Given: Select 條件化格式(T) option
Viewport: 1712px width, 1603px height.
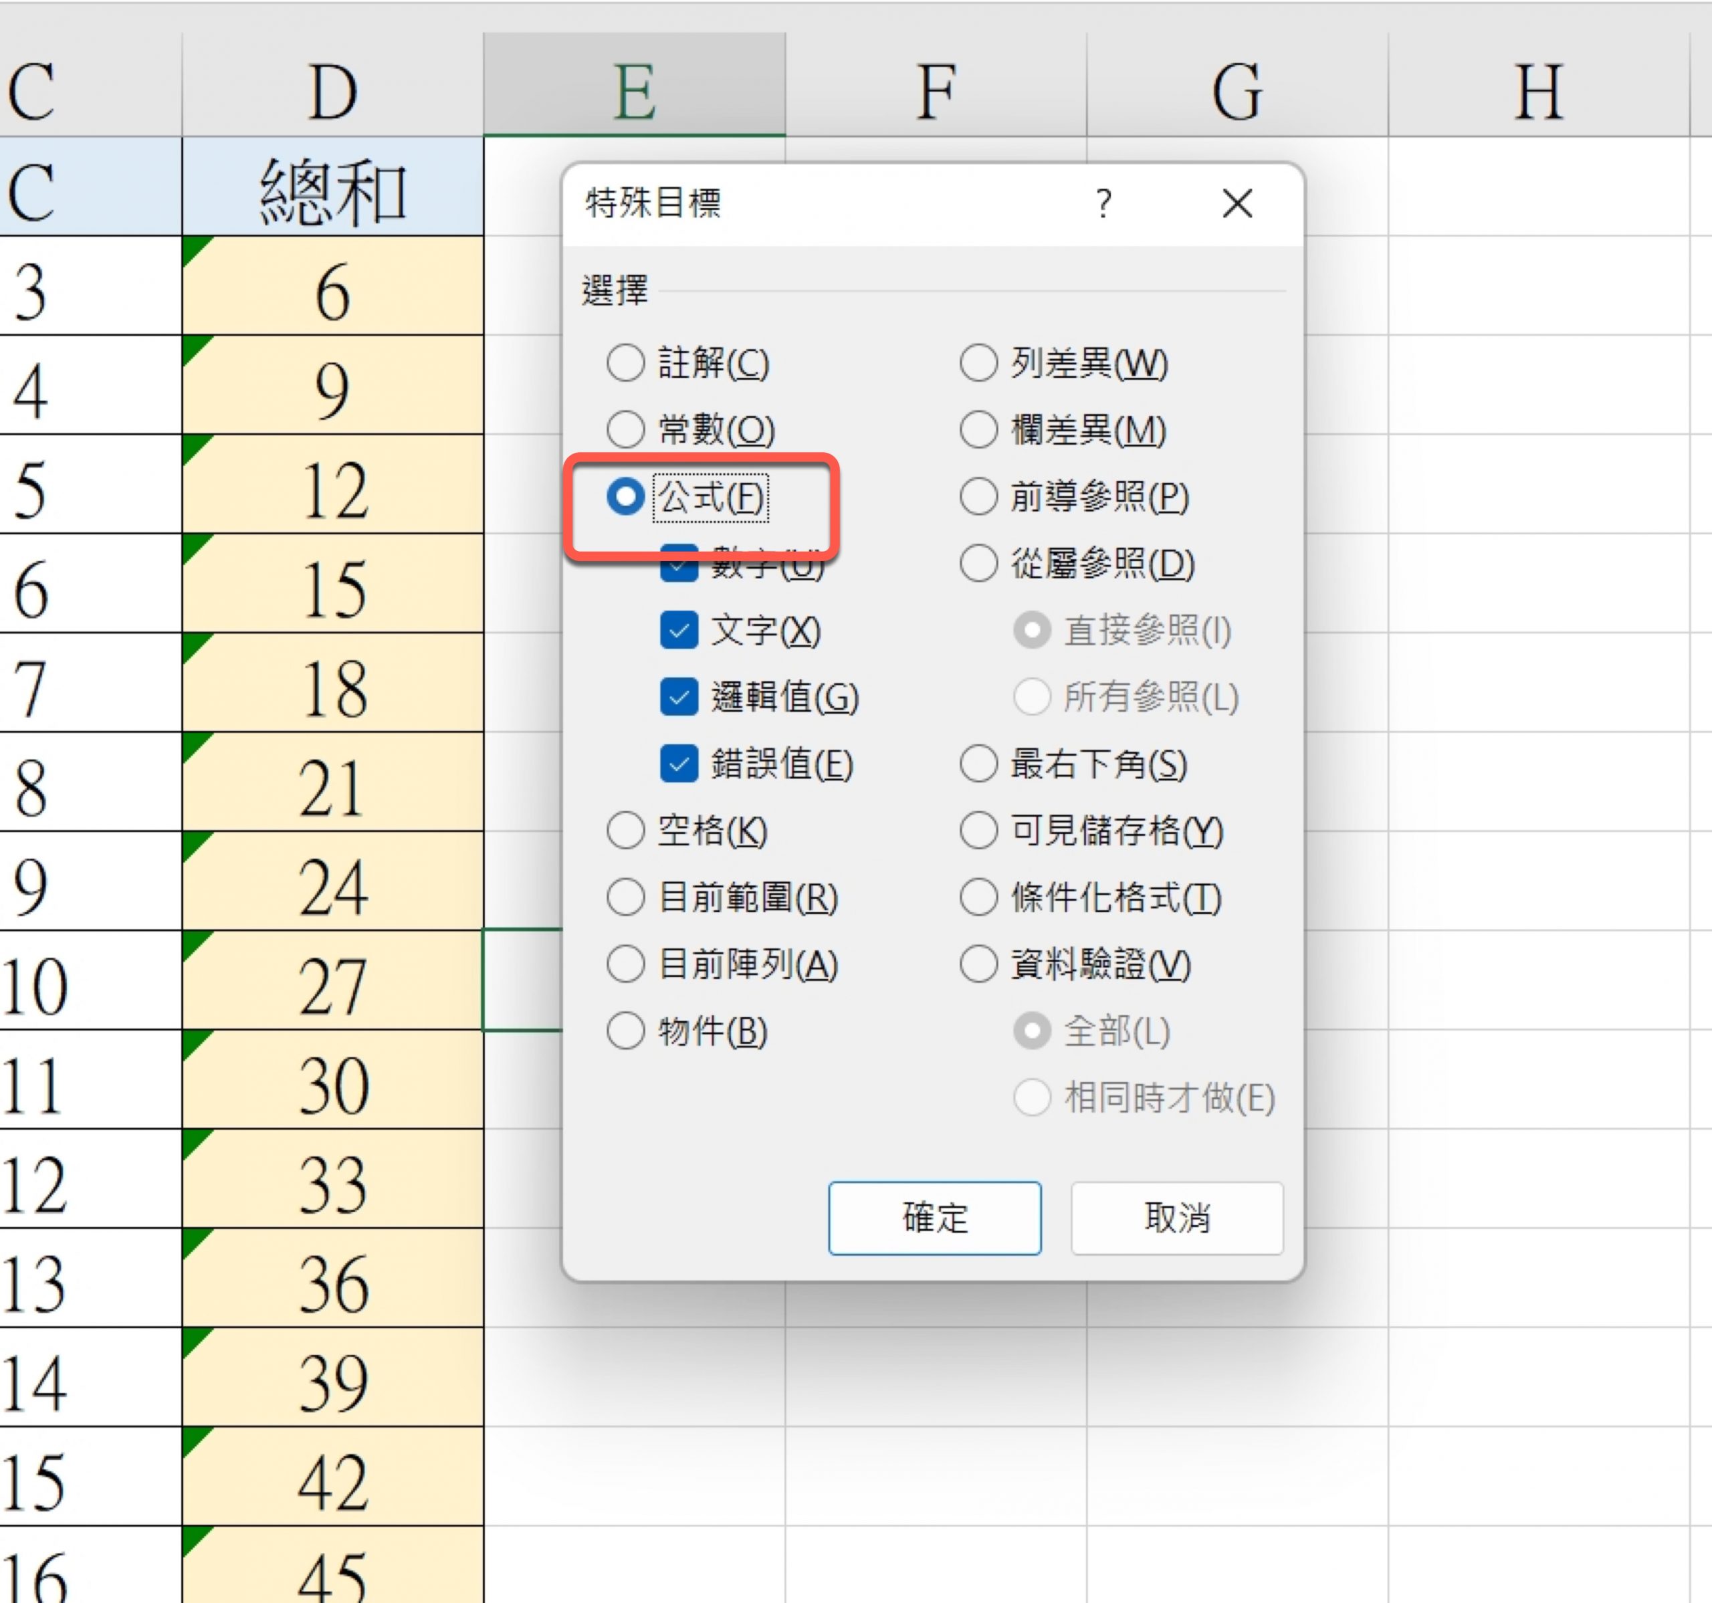Looking at the screenshot, I should (979, 897).
